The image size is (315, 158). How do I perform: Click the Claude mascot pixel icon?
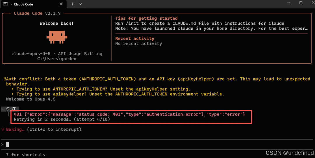[x=57, y=37]
